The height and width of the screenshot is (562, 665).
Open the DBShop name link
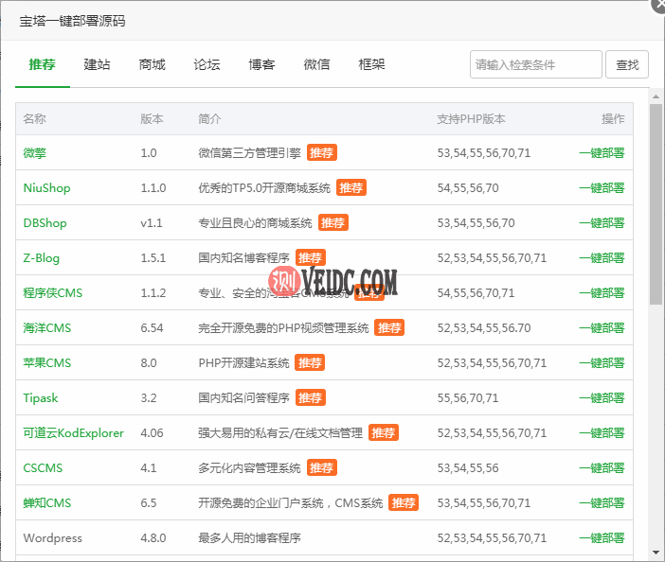(x=45, y=222)
